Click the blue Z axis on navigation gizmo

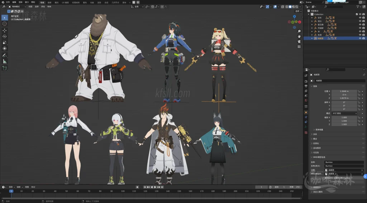coord(294,16)
